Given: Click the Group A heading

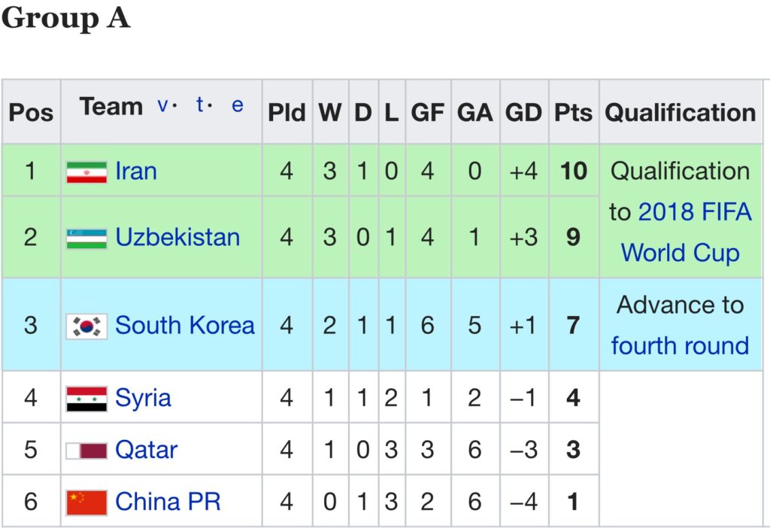Looking at the screenshot, I should pyautogui.click(x=66, y=19).
